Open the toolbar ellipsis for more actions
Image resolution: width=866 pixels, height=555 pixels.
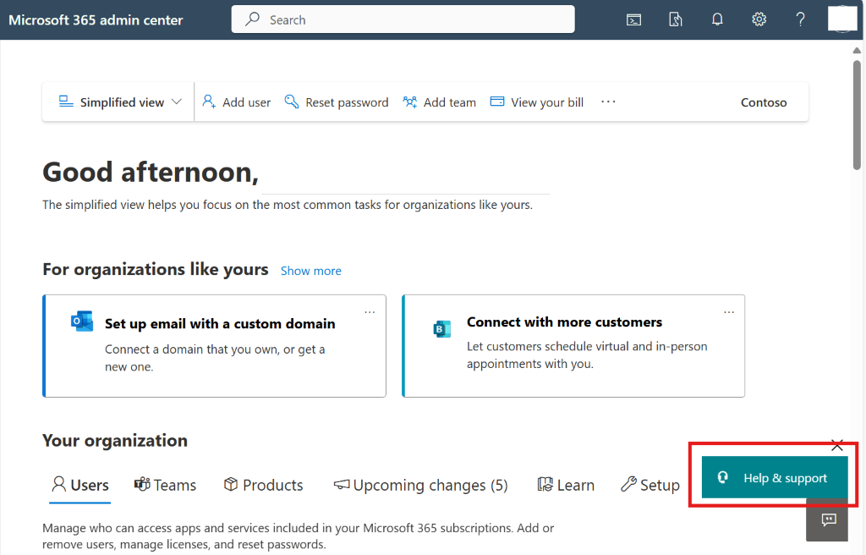coord(607,102)
